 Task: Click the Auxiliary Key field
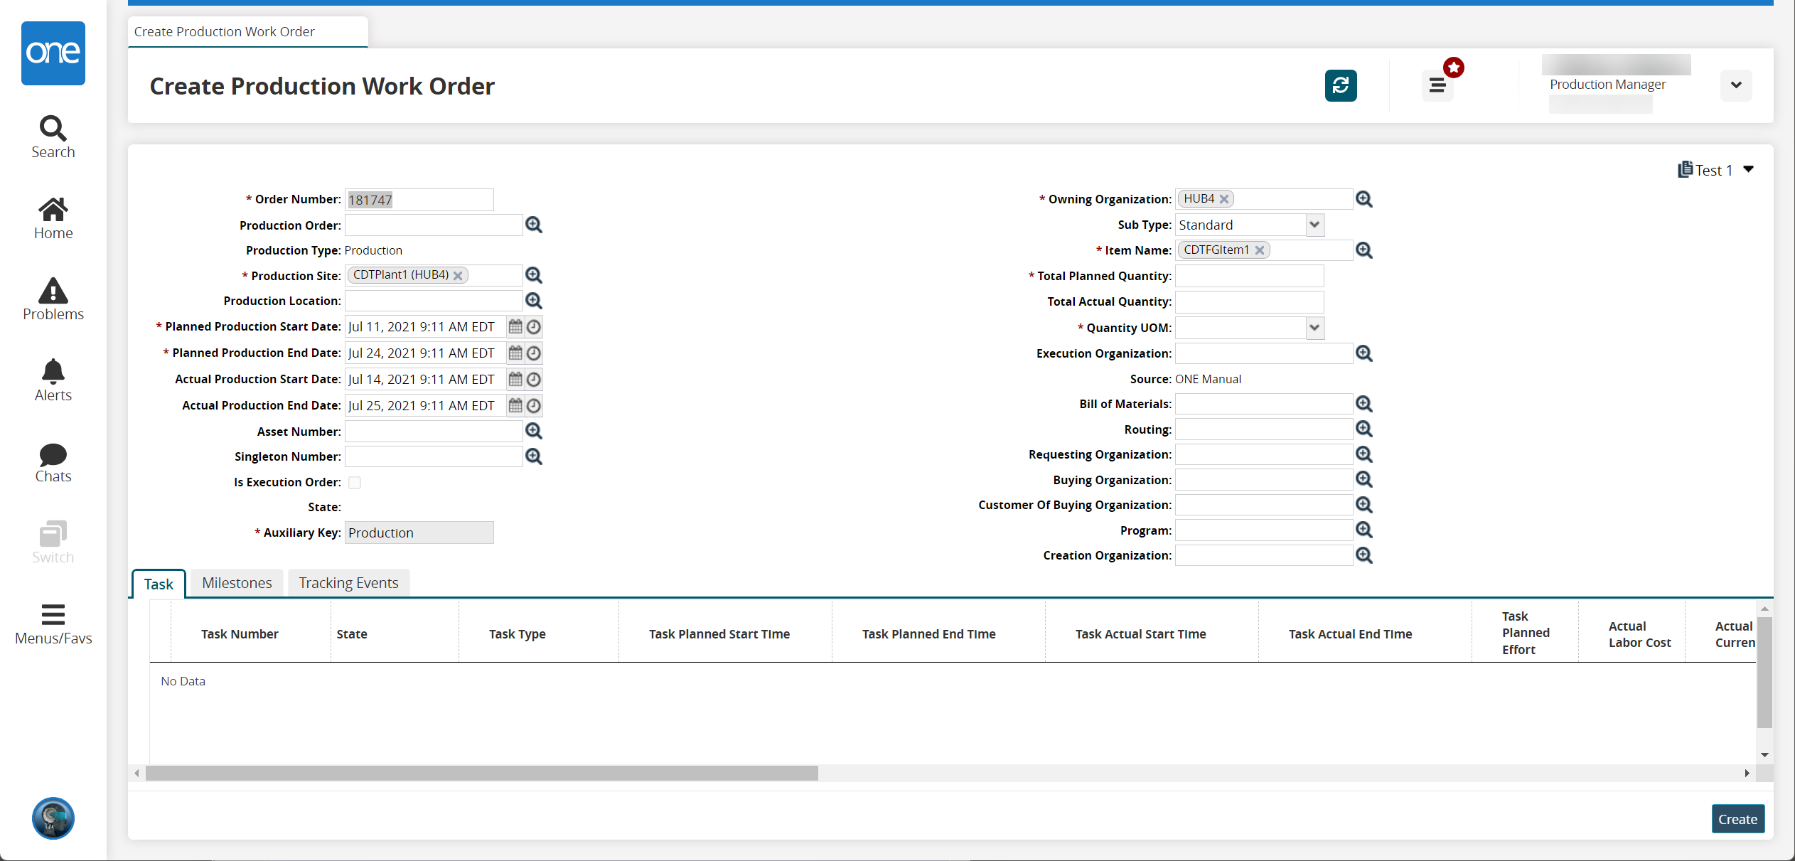419,533
